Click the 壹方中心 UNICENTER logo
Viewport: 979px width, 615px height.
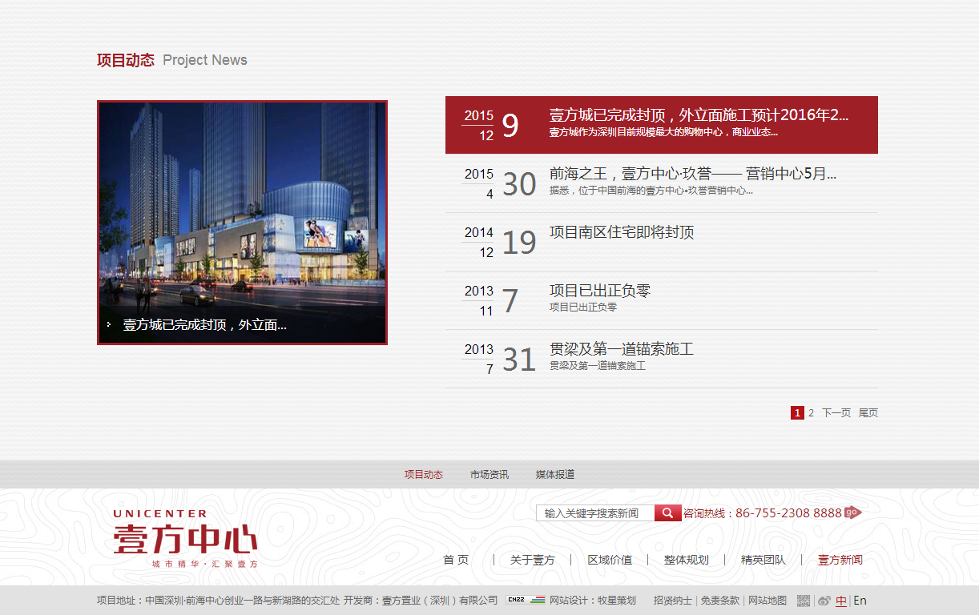point(185,538)
